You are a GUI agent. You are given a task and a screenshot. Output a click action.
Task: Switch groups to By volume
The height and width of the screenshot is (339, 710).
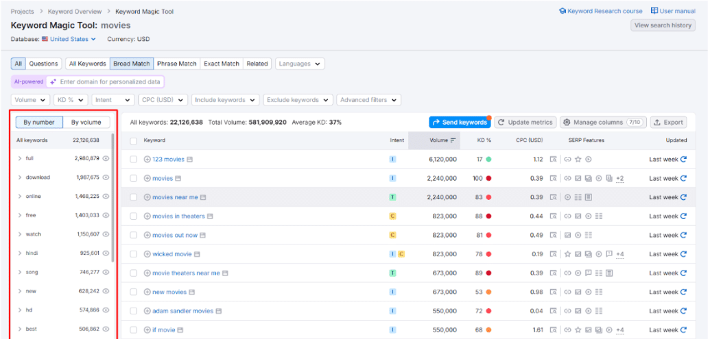click(86, 122)
